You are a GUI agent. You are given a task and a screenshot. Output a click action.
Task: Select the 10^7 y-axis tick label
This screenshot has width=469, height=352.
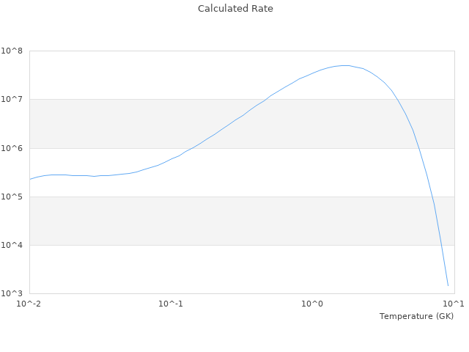pyautogui.click(x=12, y=99)
